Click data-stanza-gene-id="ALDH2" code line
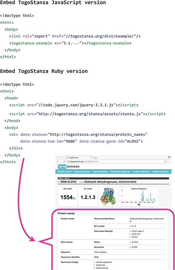The width and height of the screenshot is (175, 270). [82, 141]
